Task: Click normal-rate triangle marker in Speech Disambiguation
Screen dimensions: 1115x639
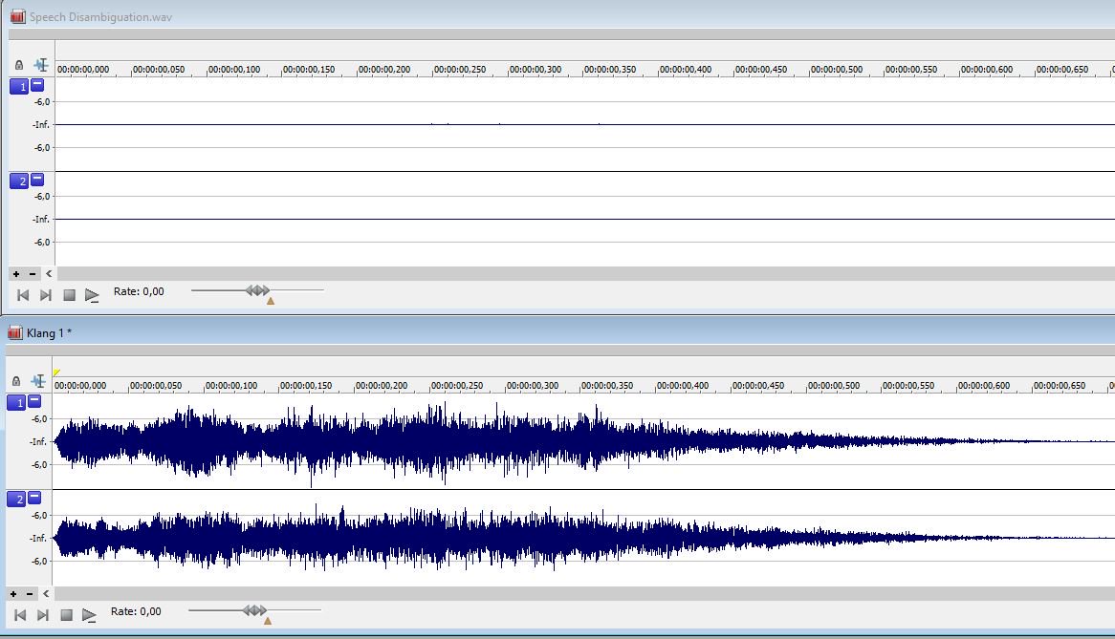Action: [x=271, y=301]
